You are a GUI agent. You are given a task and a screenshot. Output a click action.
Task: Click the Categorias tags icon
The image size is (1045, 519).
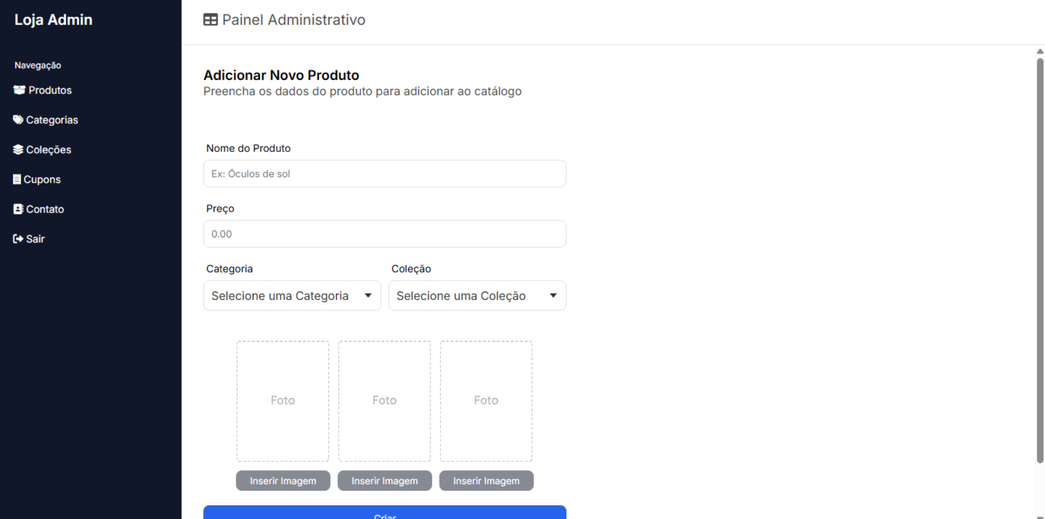coord(18,120)
